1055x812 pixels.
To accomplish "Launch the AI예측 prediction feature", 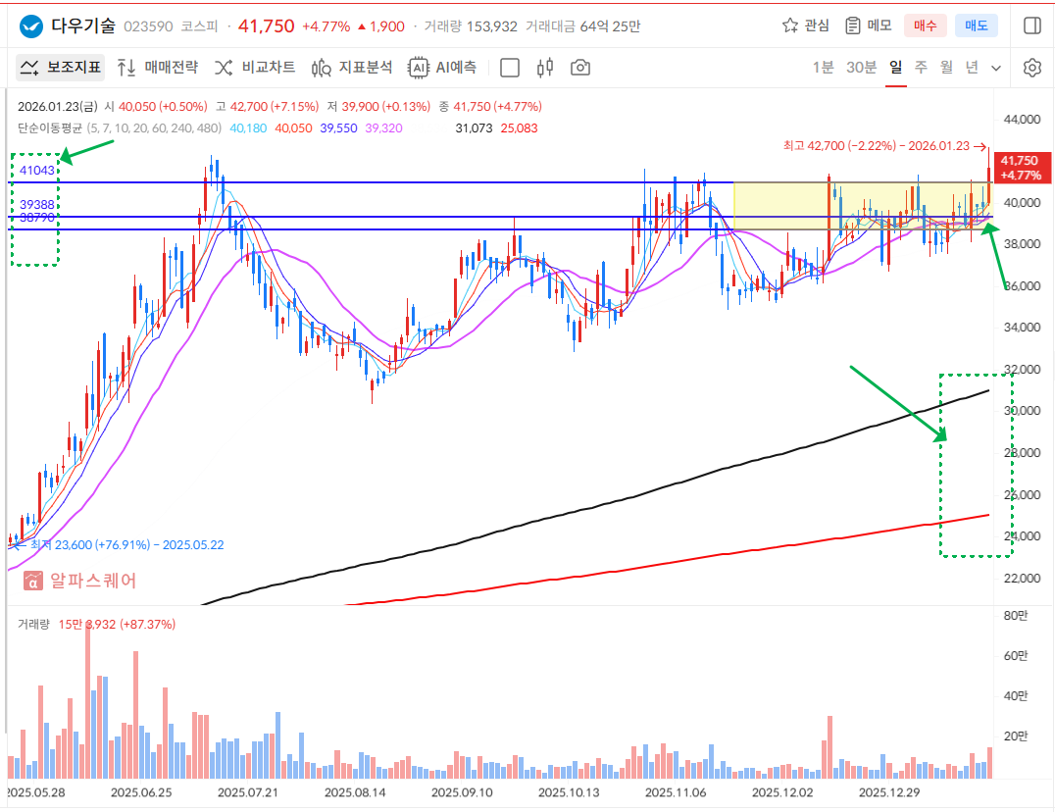I will 443,68.
